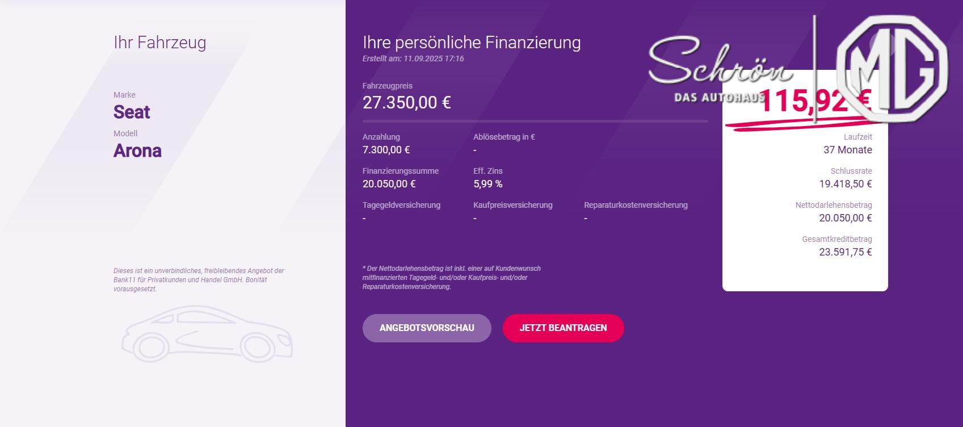Click the Nettodarlehensbetrag footnote text
This screenshot has width=963, height=427.
tap(452, 278)
